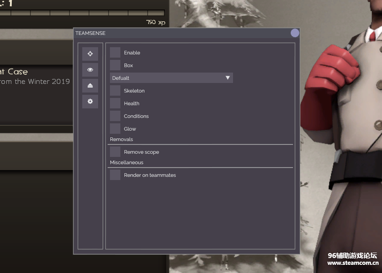The width and height of the screenshot is (382, 273).
Task: Enable Skeleton ESP
Action: click(x=115, y=90)
